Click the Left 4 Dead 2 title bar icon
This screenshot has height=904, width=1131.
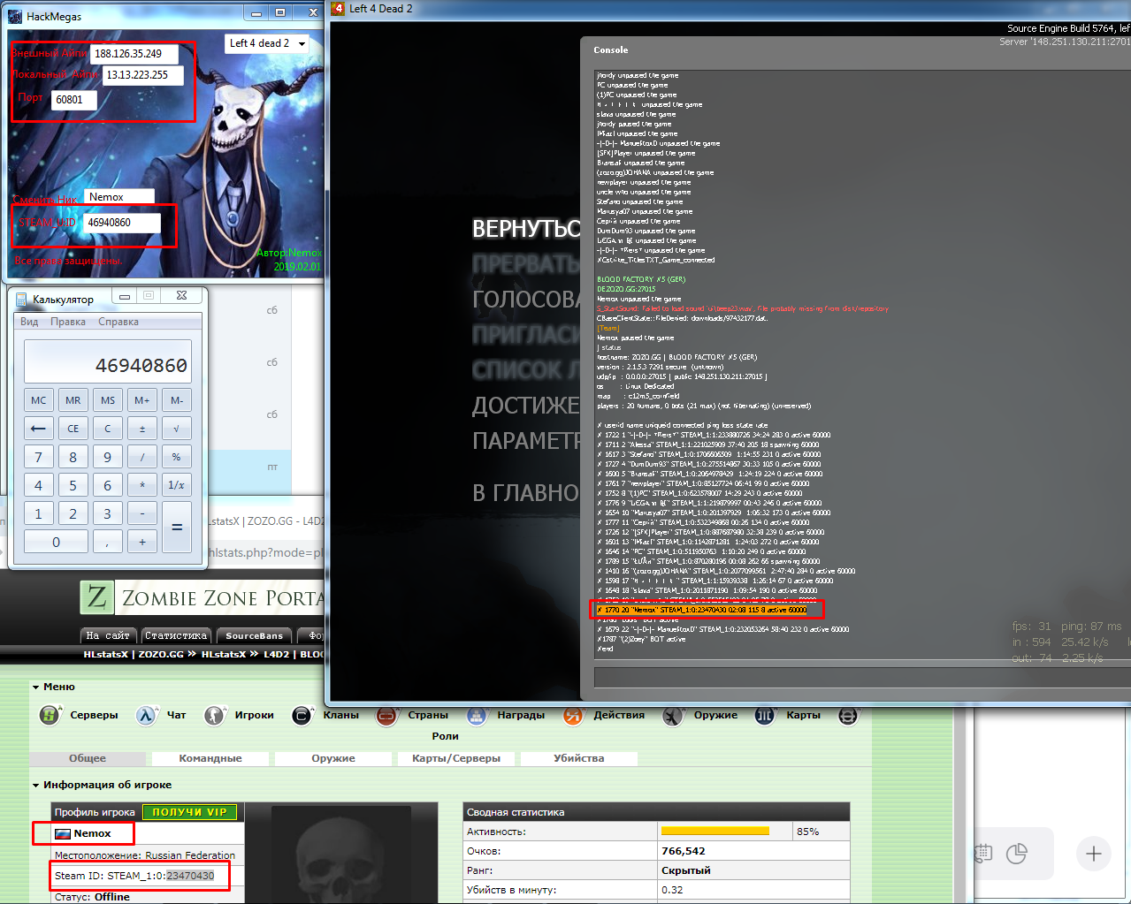coord(338,9)
